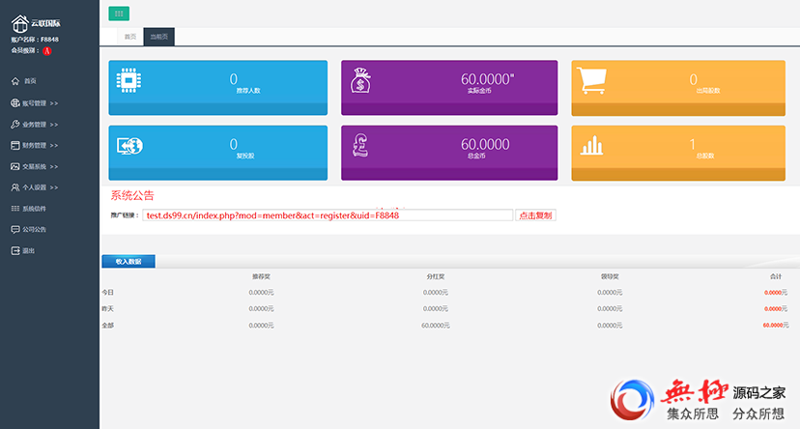The height and width of the screenshot is (429, 800).
Task: Switch to the 首页 tab
Action: 129,37
